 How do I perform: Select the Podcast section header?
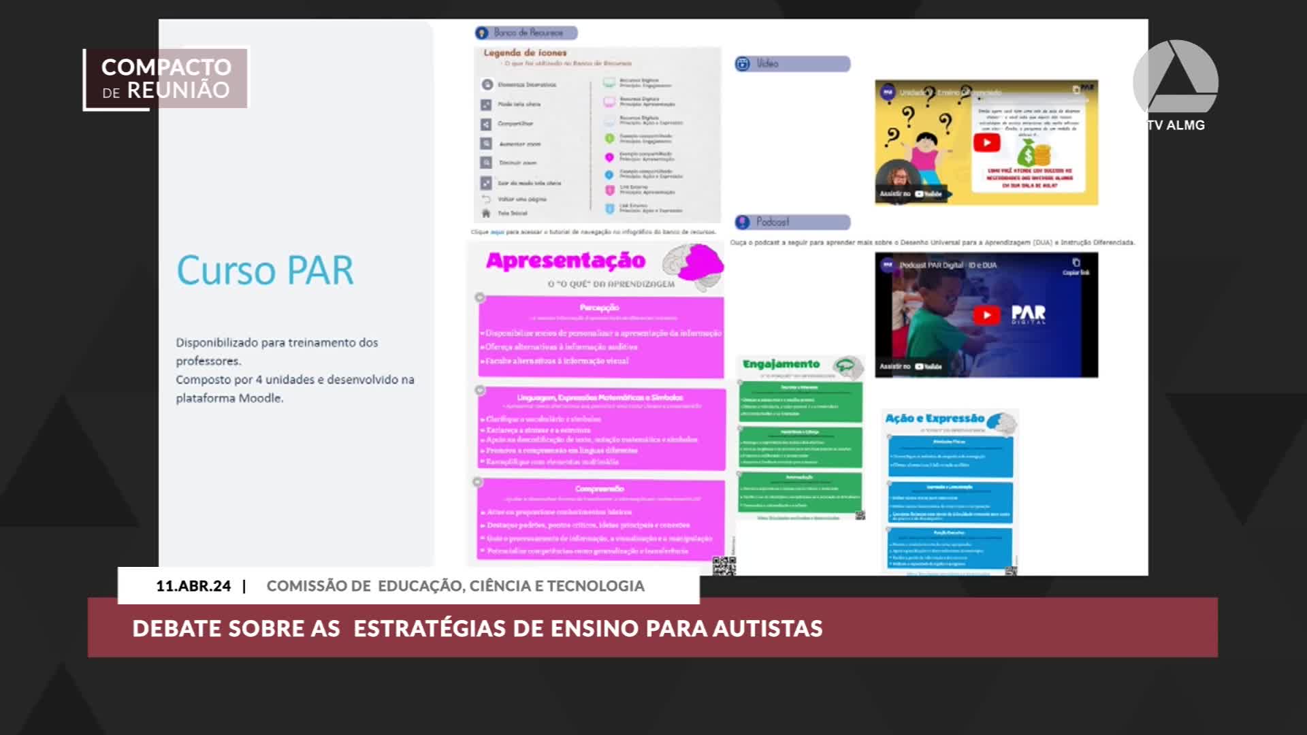792,222
